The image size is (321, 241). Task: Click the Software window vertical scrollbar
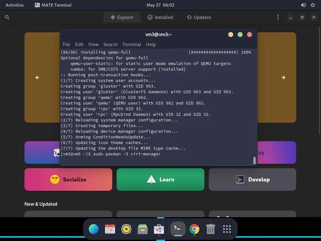tap(319, 81)
